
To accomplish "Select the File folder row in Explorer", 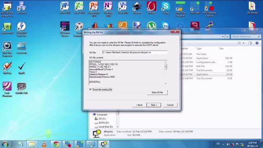I will pos(207,54).
